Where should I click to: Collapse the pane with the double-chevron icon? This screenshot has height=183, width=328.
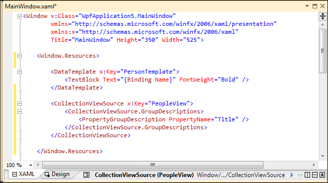[x=323, y=175]
